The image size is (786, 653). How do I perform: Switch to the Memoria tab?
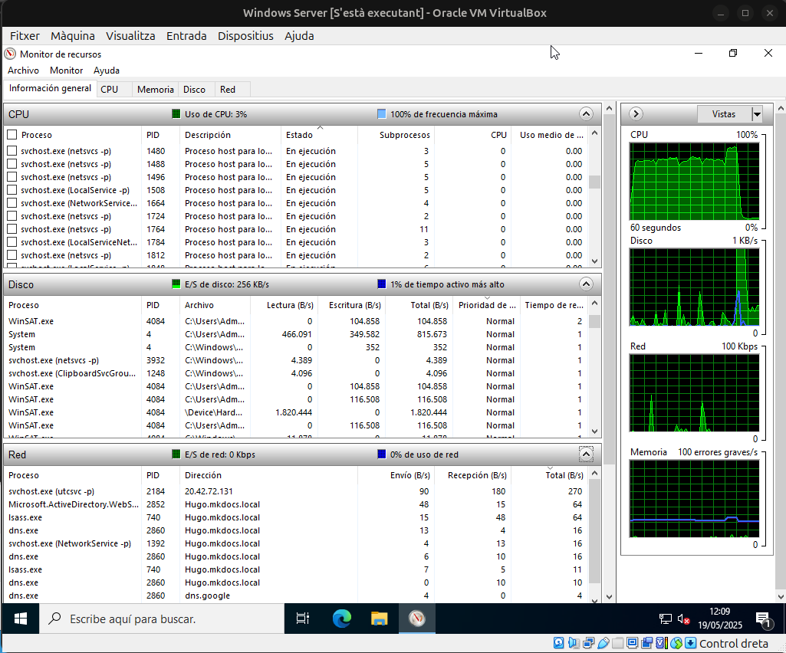(x=155, y=89)
